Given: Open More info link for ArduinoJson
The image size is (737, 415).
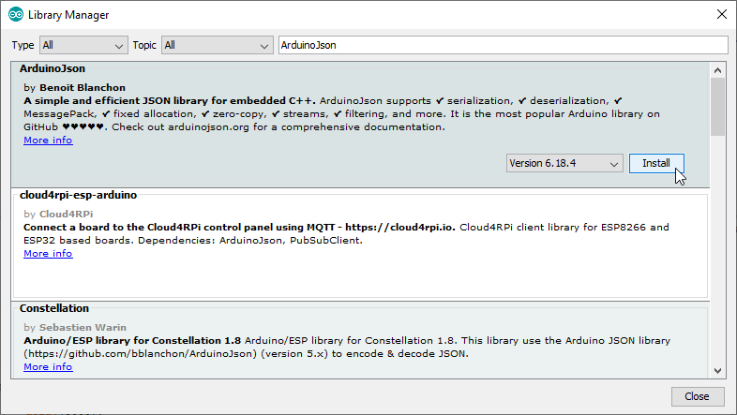Looking at the screenshot, I should click(48, 141).
